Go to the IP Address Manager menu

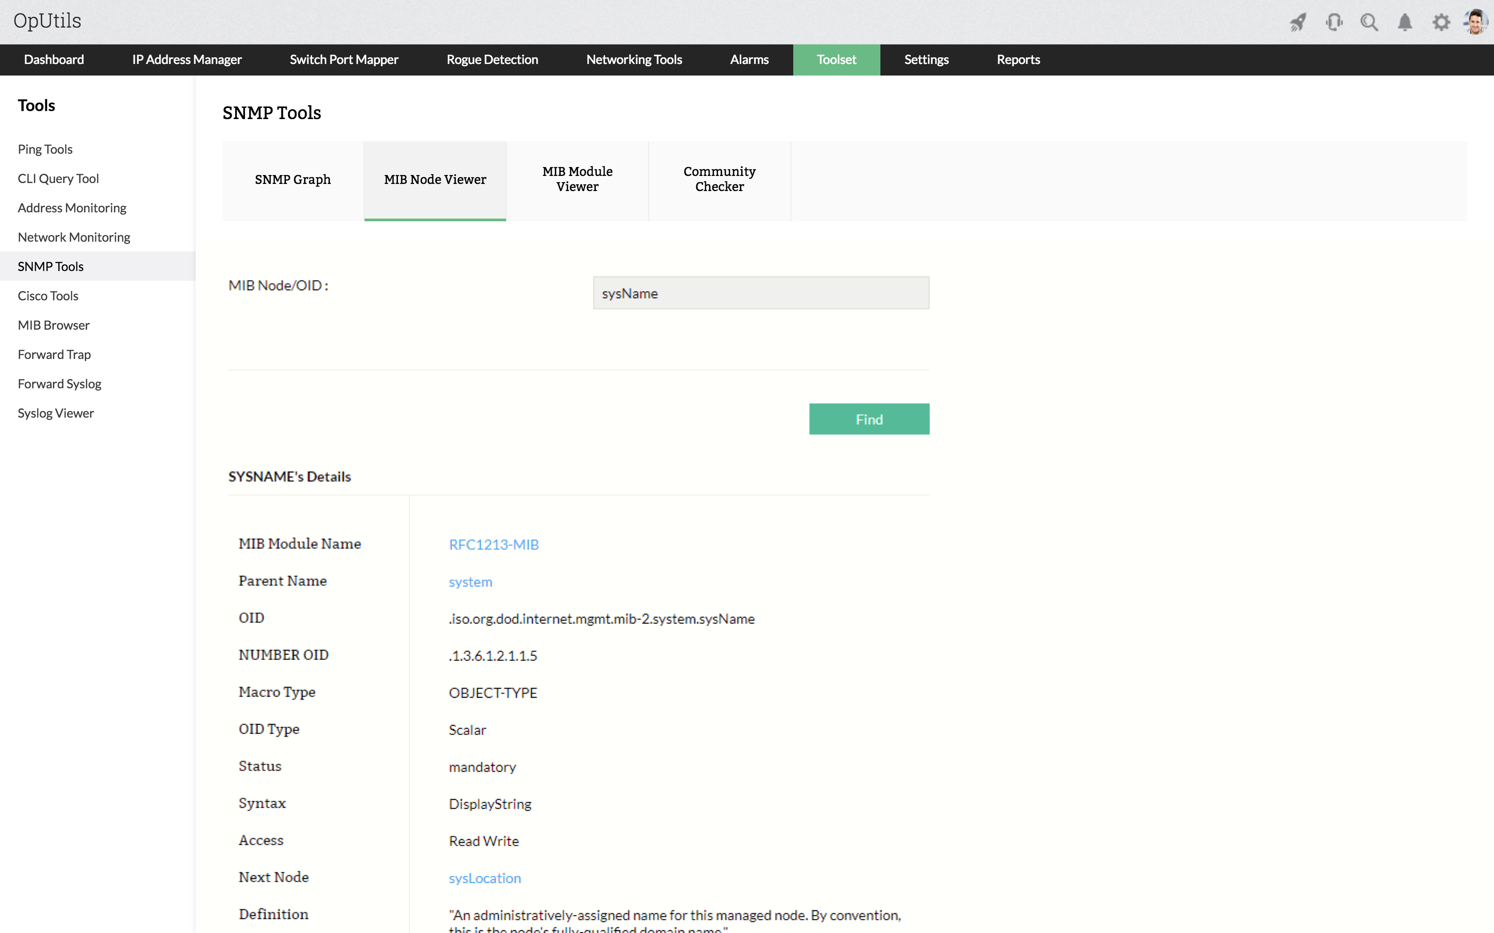tap(186, 60)
